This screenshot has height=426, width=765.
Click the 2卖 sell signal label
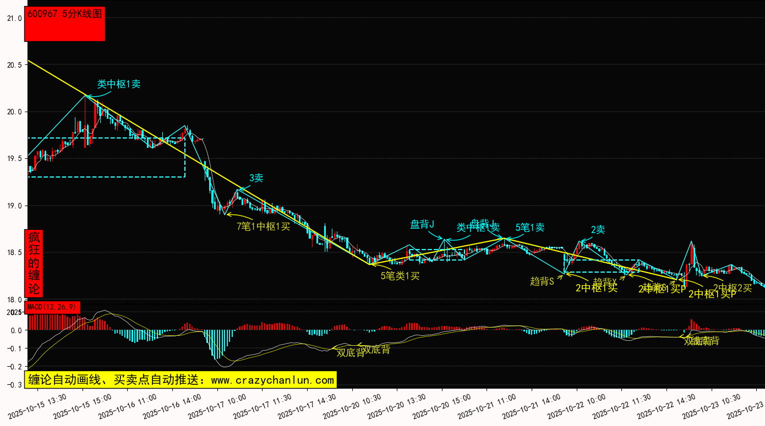(598, 230)
